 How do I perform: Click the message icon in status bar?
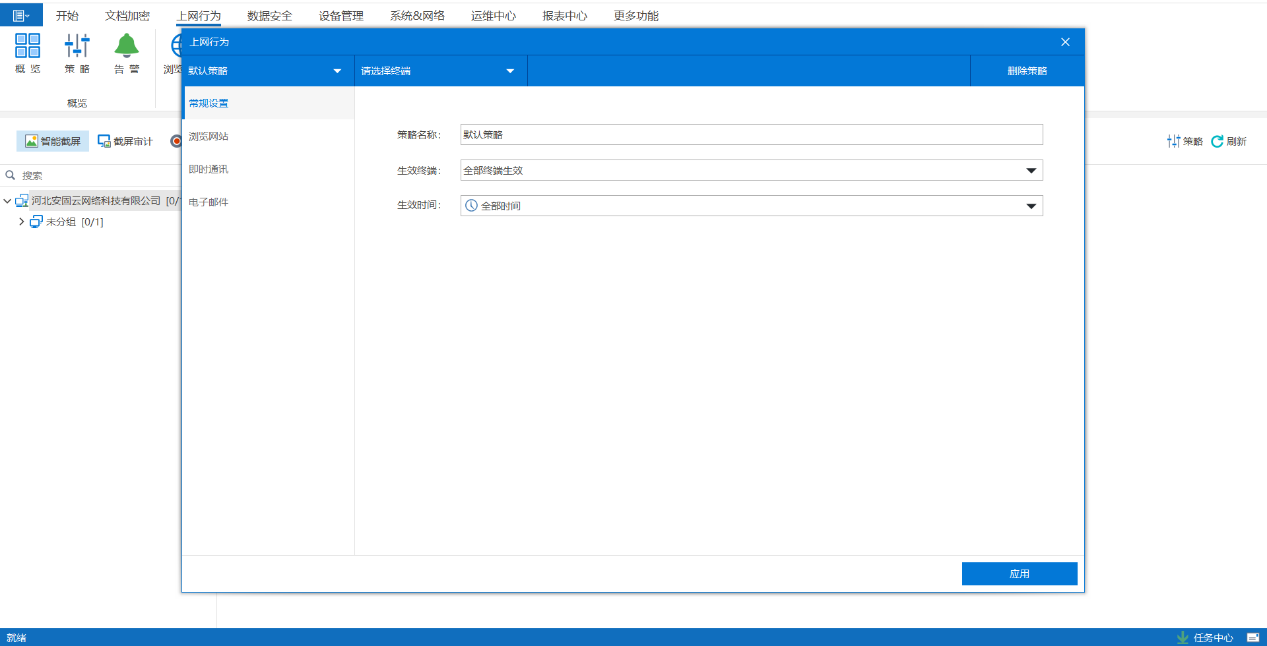pyautogui.click(x=1252, y=637)
